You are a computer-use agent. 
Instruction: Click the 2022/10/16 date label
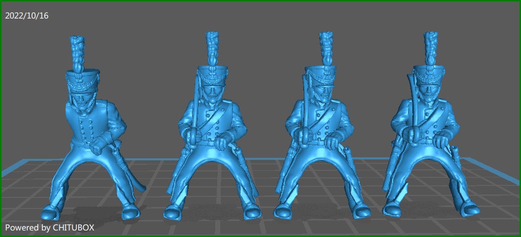(x=27, y=16)
